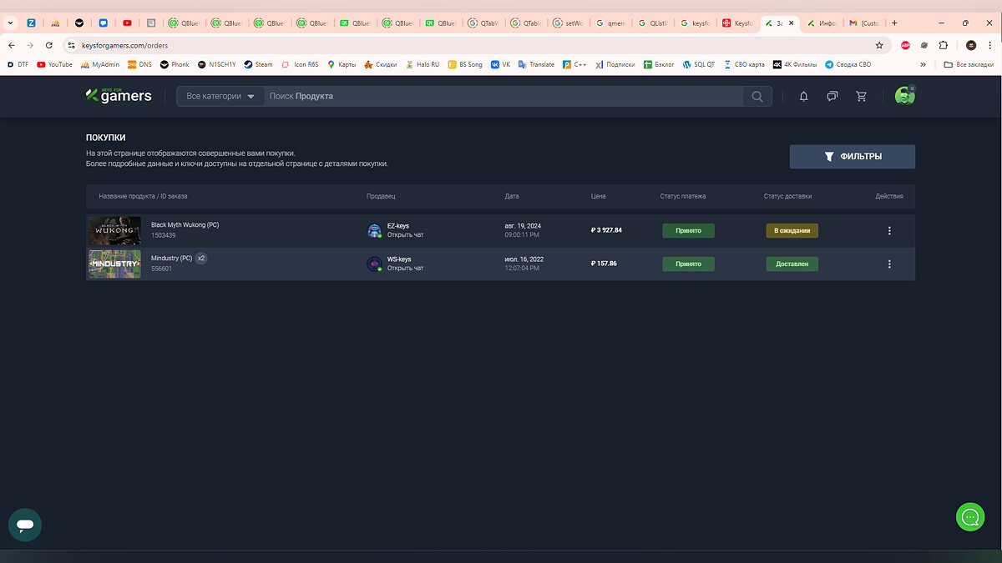Open chat with WS-keys seller
This screenshot has height=563, width=1002.
[x=405, y=269]
